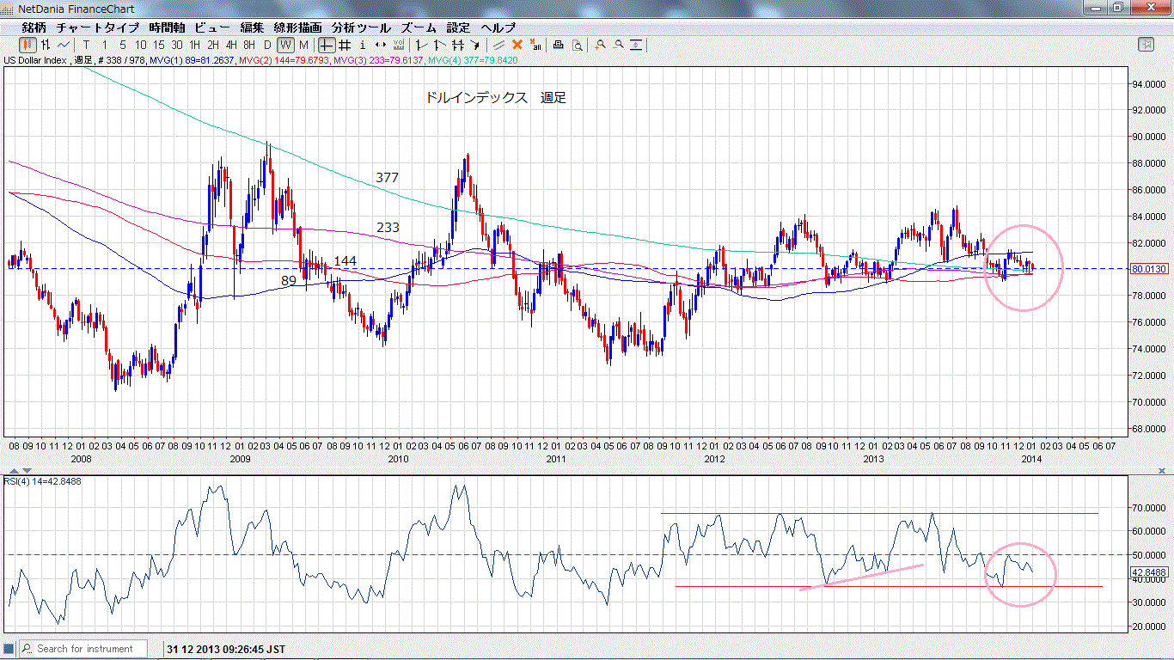Open the 設定 menu

(458, 27)
